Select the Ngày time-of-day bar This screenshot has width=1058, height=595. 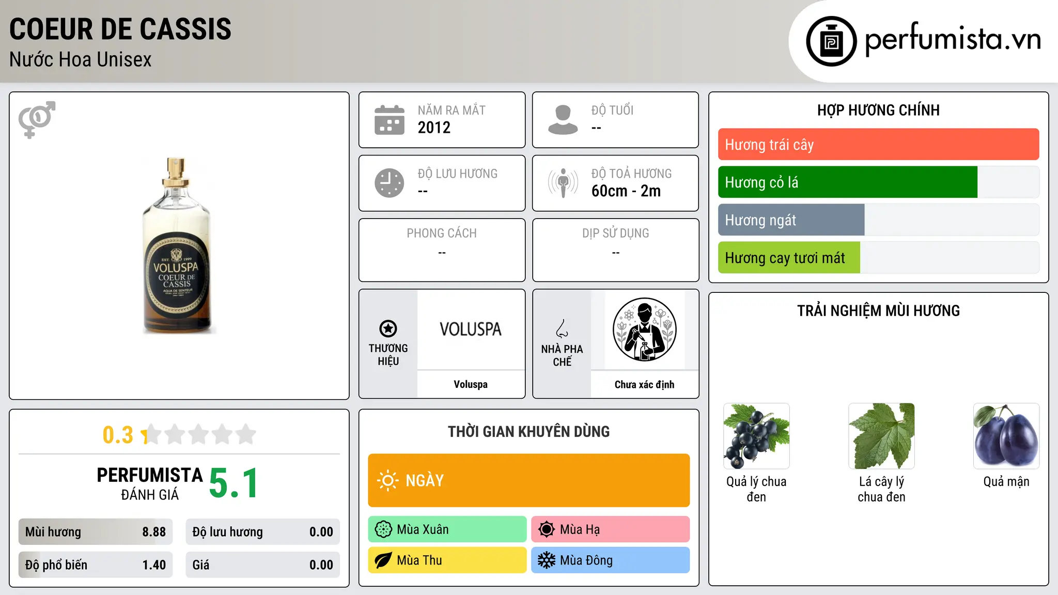528,480
